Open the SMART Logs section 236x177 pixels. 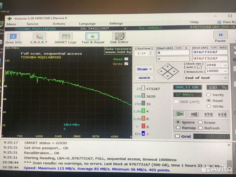click(x=65, y=38)
